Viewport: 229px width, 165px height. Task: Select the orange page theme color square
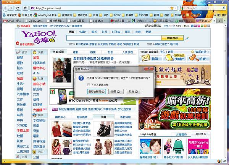coord(205,26)
